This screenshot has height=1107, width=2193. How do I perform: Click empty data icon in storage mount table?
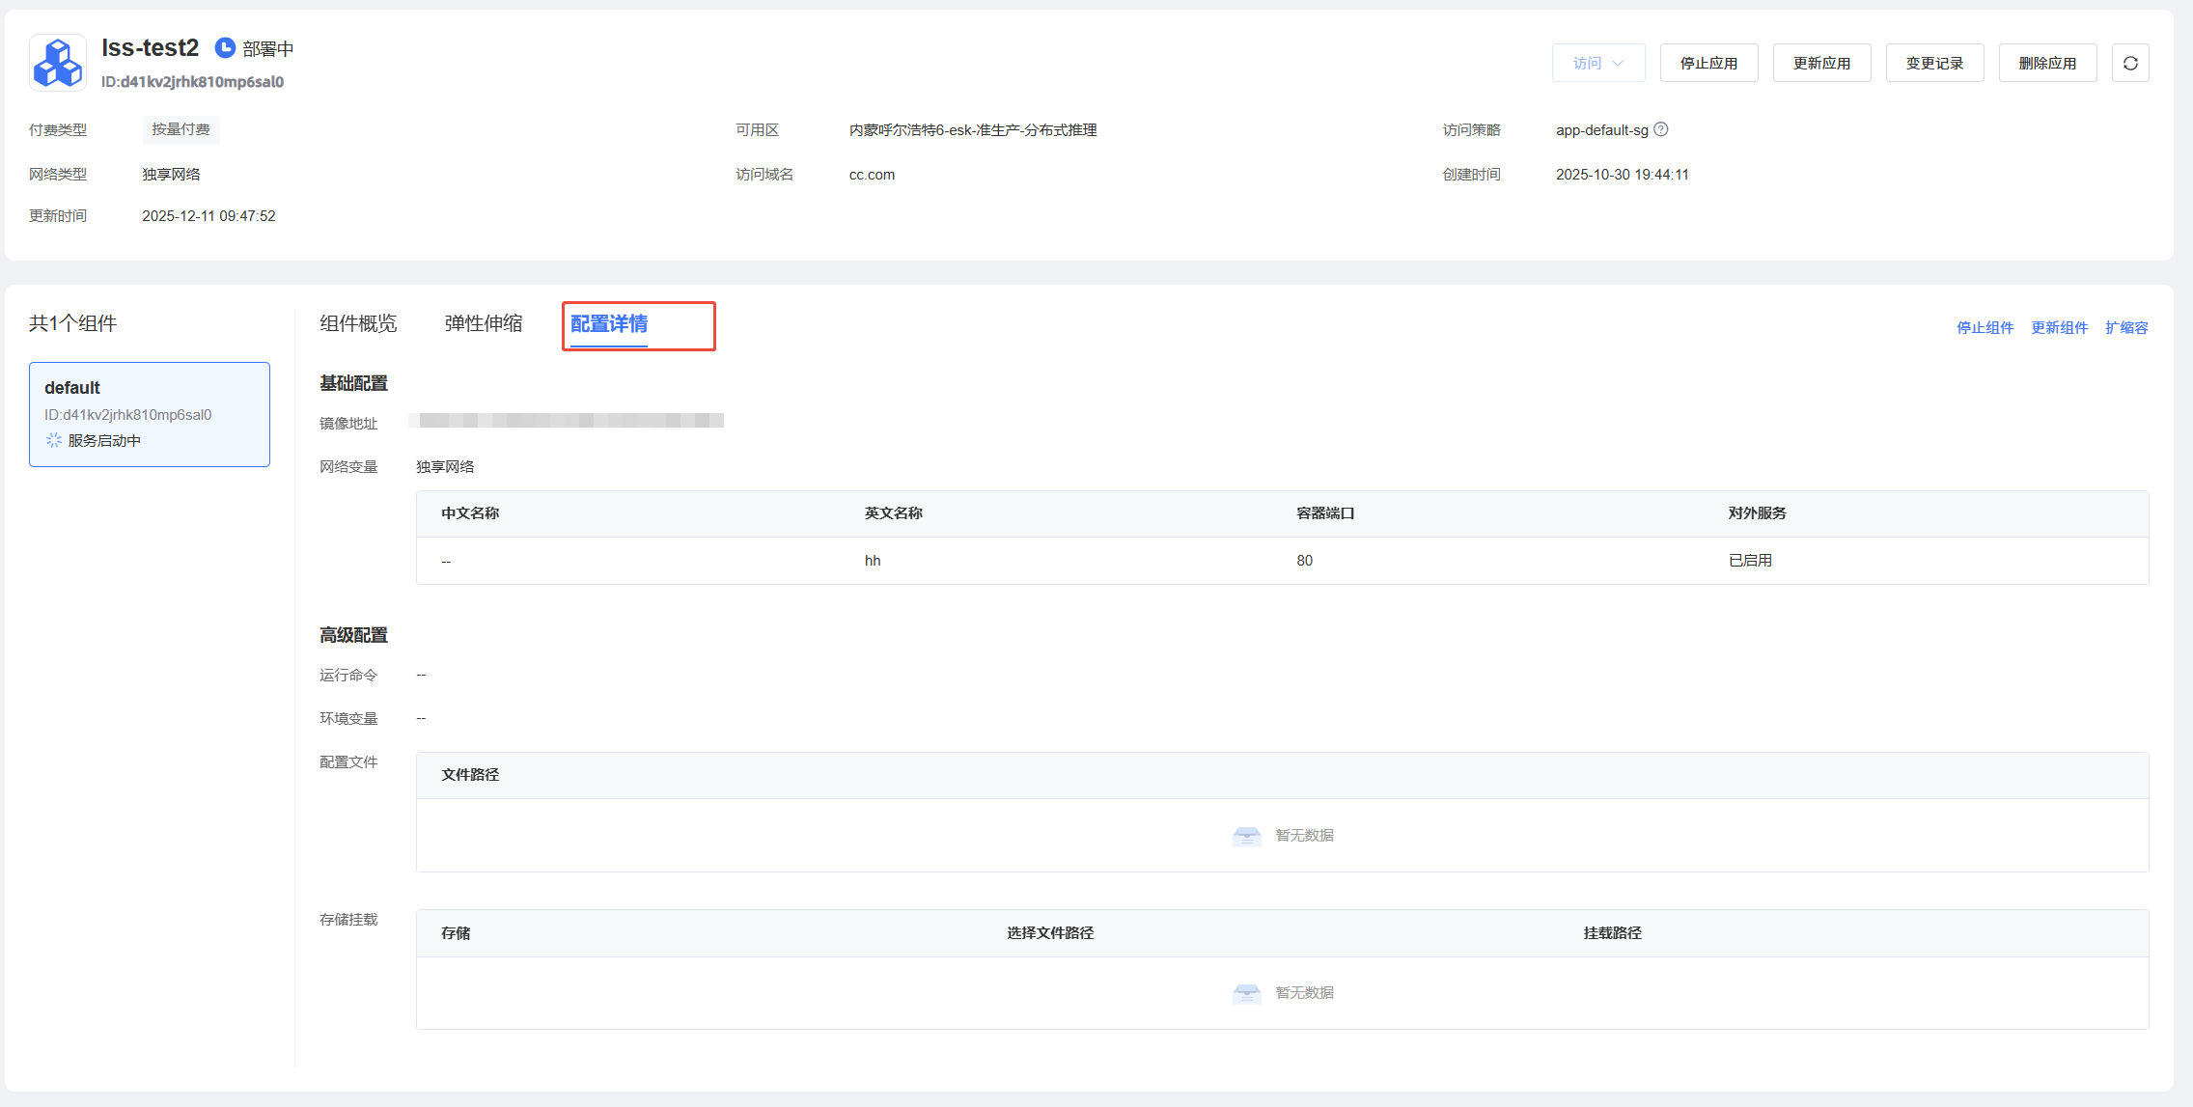(1247, 993)
